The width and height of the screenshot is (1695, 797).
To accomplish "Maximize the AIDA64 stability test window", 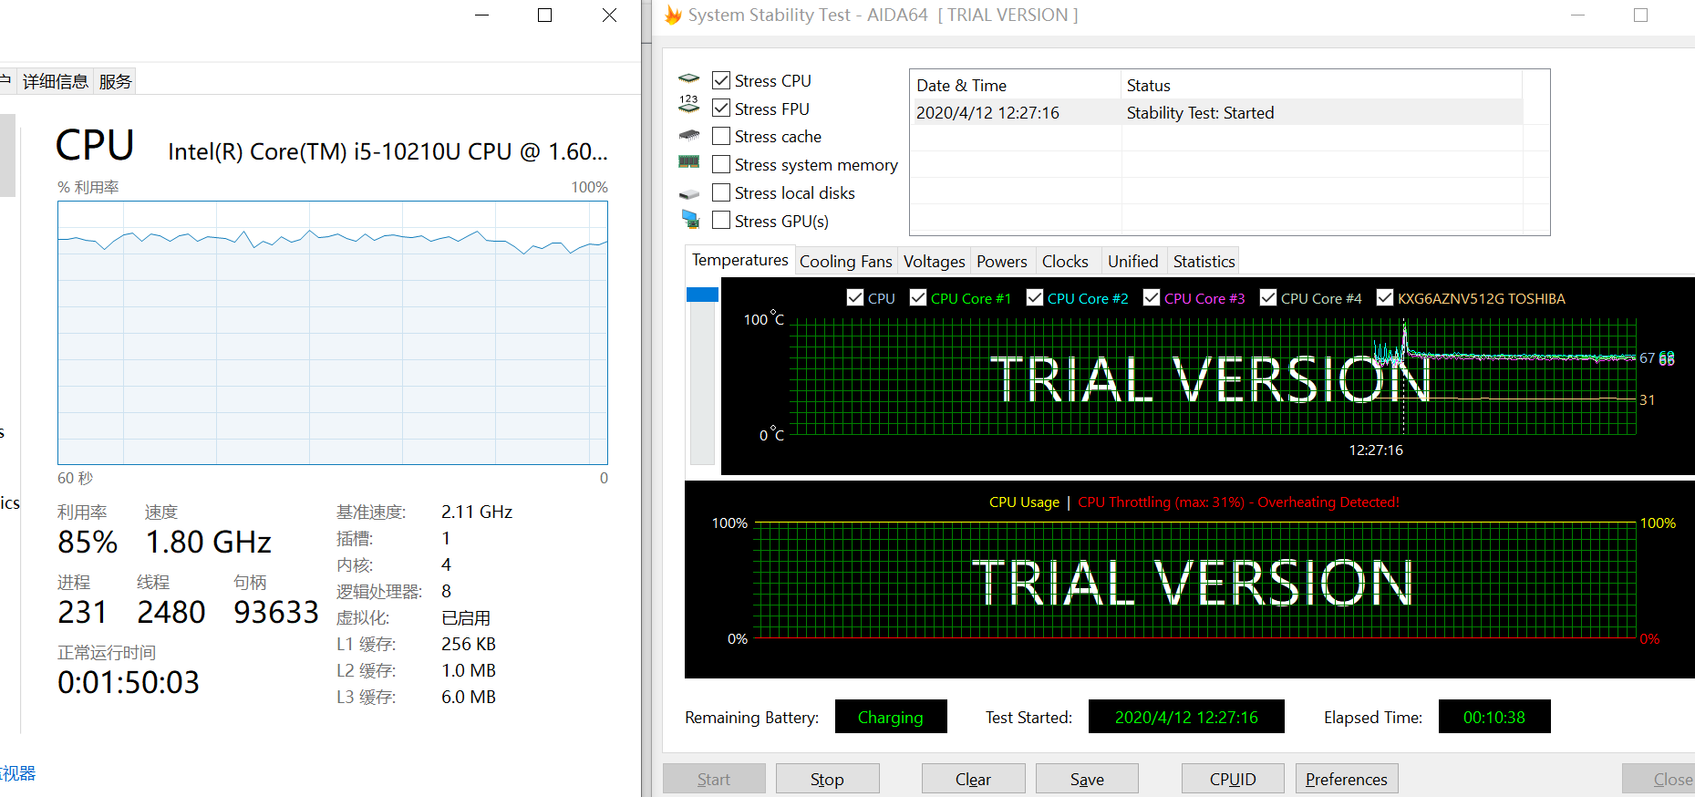I will (x=1640, y=16).
